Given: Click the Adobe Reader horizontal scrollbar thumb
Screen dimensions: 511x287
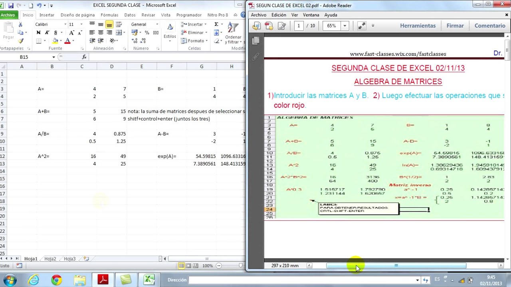Looking at the screenshot, I should coord(396,265).
